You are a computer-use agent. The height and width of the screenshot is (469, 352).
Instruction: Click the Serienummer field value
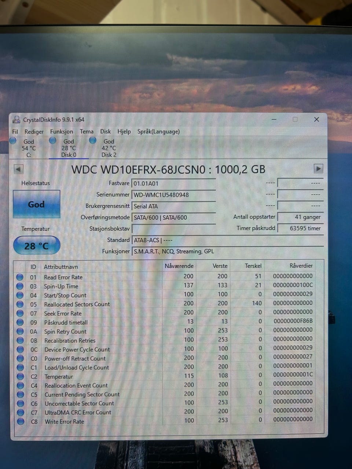click(173, 195)
